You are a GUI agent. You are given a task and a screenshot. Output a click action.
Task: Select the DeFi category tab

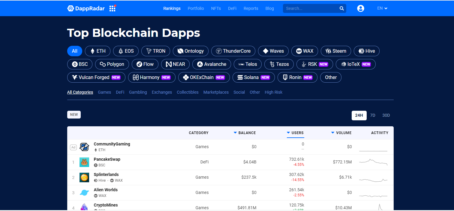(120, 92)
